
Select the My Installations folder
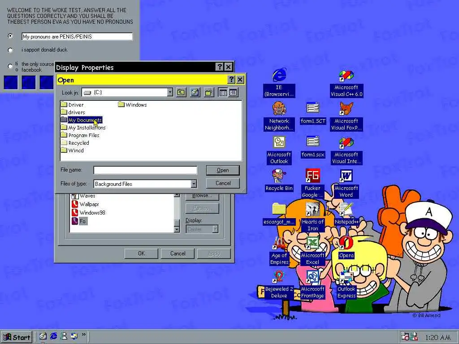83,128
